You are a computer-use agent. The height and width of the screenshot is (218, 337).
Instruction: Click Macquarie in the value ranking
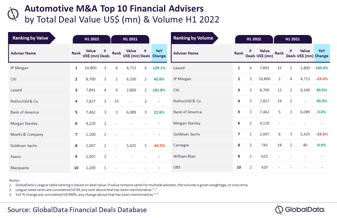click(x=20, y=168)
